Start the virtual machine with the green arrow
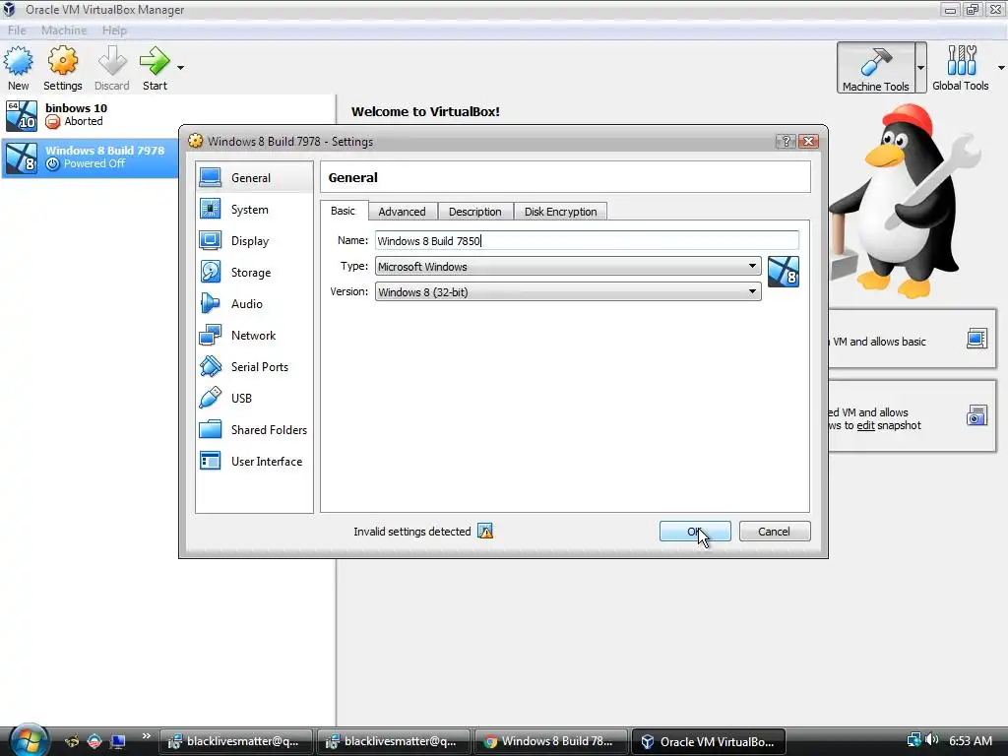Image resolution: width=1008 pixels, height=756 pixels. click(155, 68)
